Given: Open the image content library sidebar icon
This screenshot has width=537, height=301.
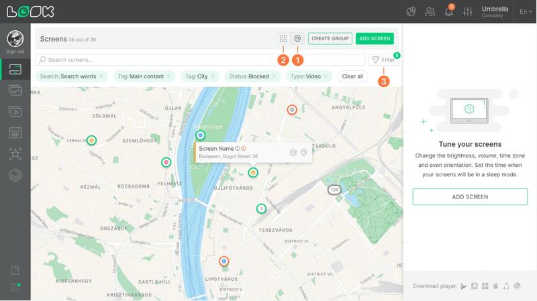Looking at the screenshot, I should pos(15,91).
